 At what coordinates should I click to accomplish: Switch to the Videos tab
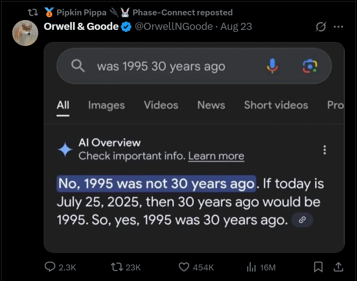coord(161,105)
